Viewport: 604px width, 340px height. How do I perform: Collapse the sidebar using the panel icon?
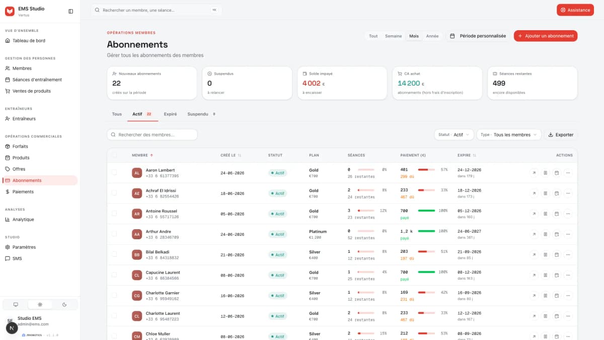(70, 11)
